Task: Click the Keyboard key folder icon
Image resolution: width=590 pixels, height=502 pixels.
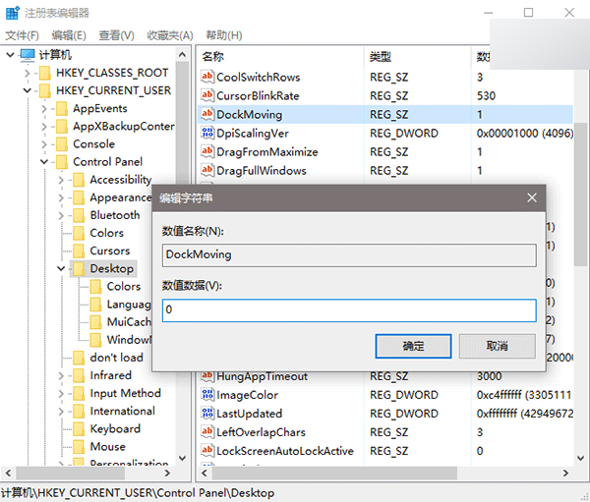Action: 78,429
